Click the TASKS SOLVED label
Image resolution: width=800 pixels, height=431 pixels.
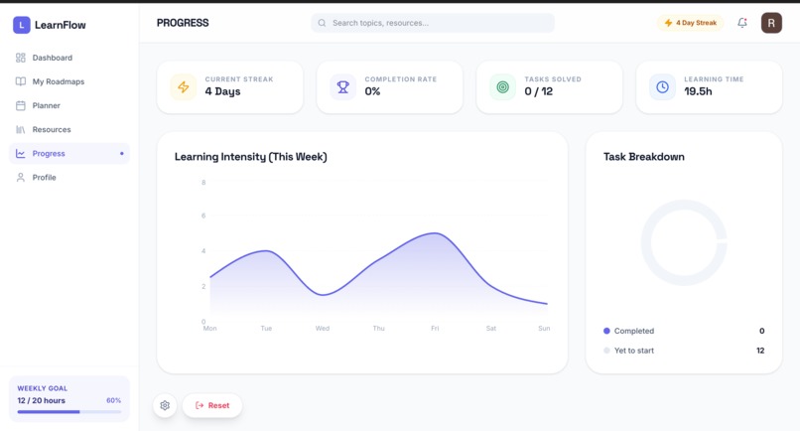pos(553,79)
